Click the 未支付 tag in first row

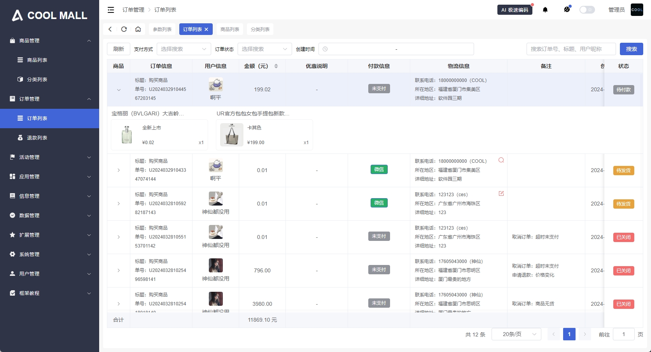(379, 89)
